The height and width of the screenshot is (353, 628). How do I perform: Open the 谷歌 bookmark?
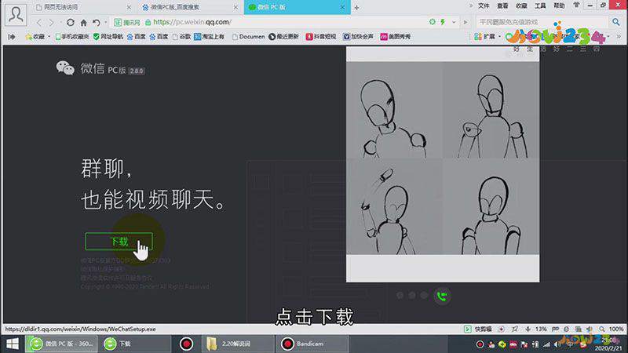click(181, 36)
